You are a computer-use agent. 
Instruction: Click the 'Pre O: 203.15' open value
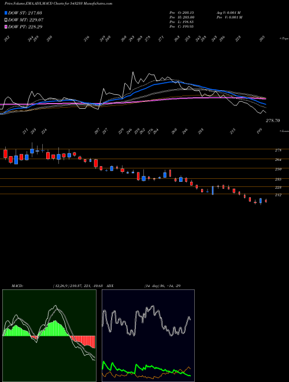tap(181, 12)
